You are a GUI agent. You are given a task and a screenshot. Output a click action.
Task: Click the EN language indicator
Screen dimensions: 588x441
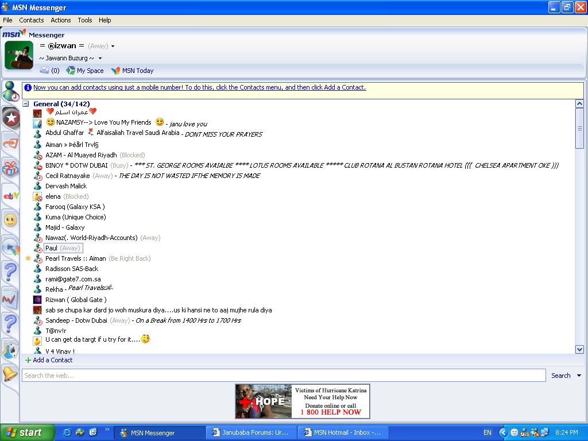point(487,432)
